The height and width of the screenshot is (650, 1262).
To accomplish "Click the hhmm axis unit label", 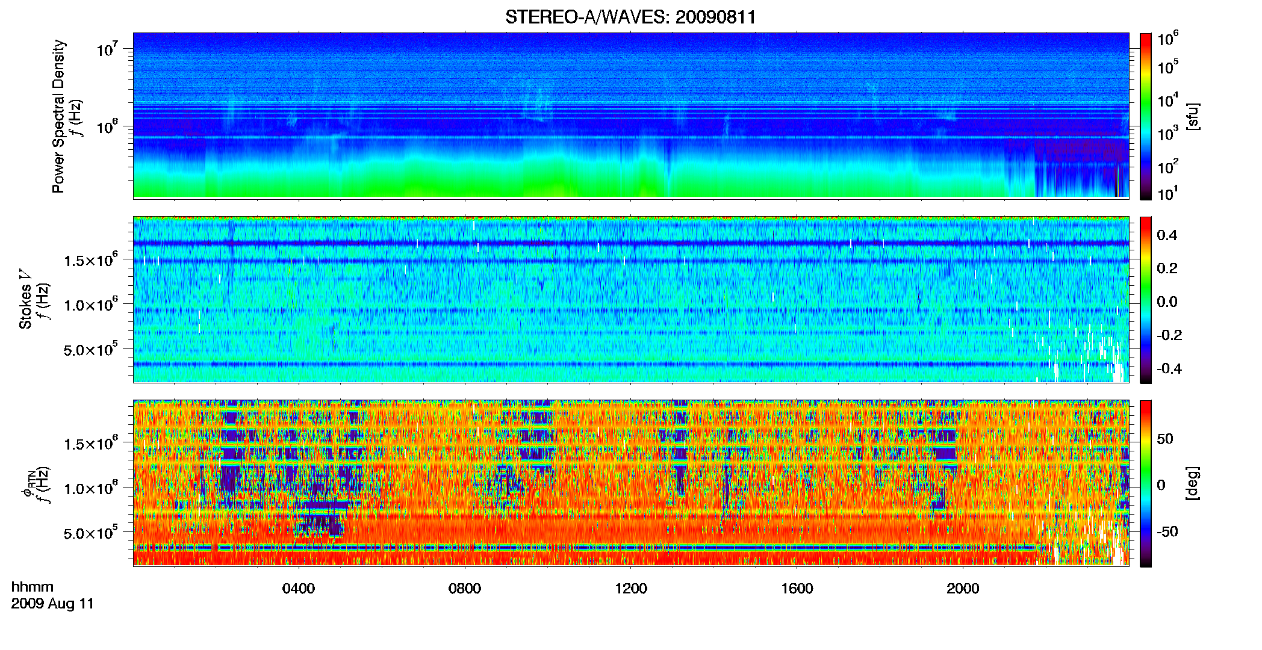I will coord(33,587).
